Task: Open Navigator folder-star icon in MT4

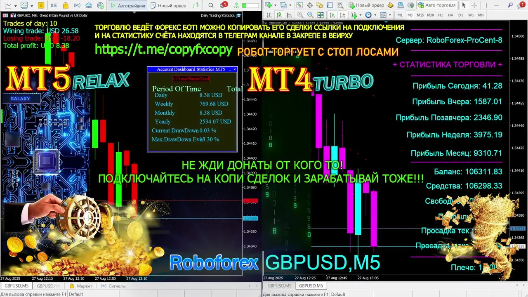Action: click(x=320, y=5)
